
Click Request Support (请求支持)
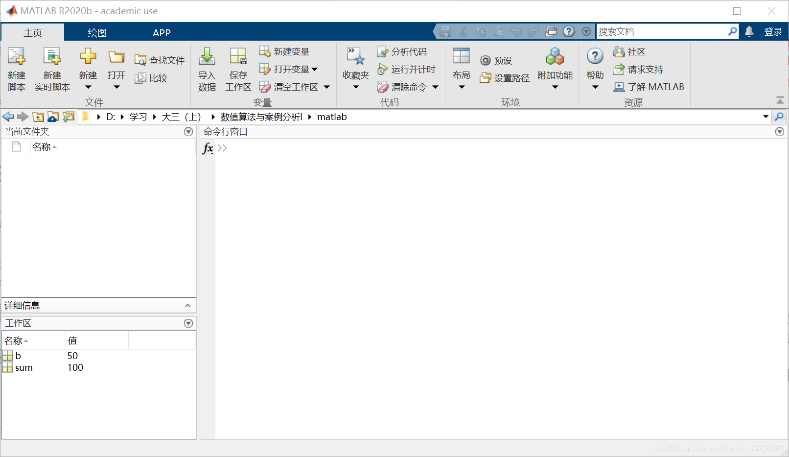638,69
